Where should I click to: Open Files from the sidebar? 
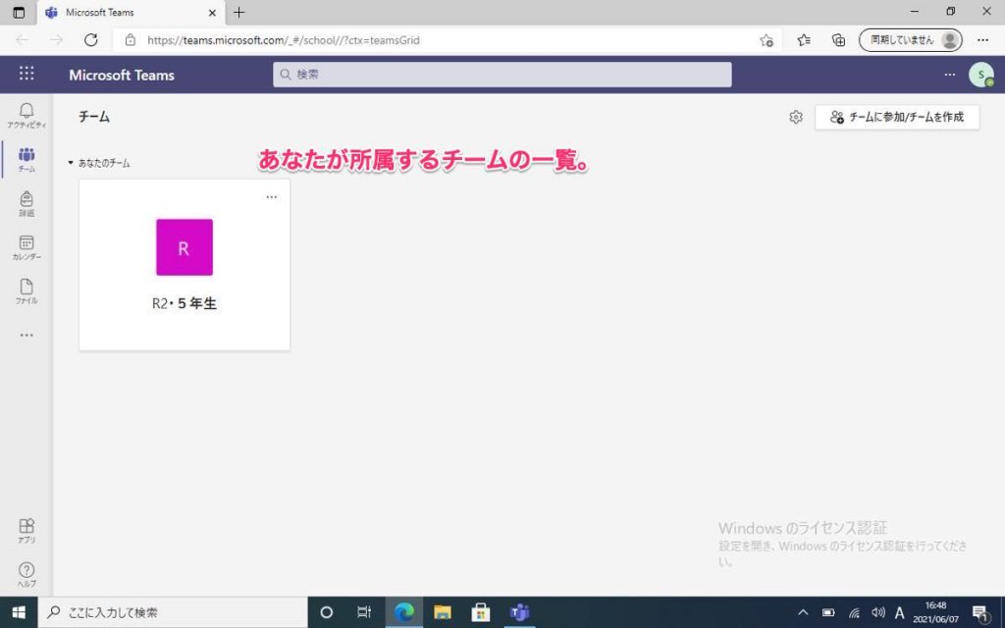[x=26, y=291]
